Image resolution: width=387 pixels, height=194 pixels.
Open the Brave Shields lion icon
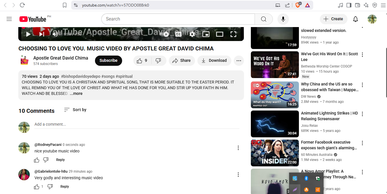(x=298, y=5)
